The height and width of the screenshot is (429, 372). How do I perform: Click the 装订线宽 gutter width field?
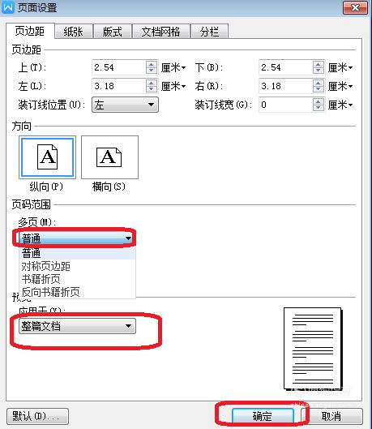[286, 105]
